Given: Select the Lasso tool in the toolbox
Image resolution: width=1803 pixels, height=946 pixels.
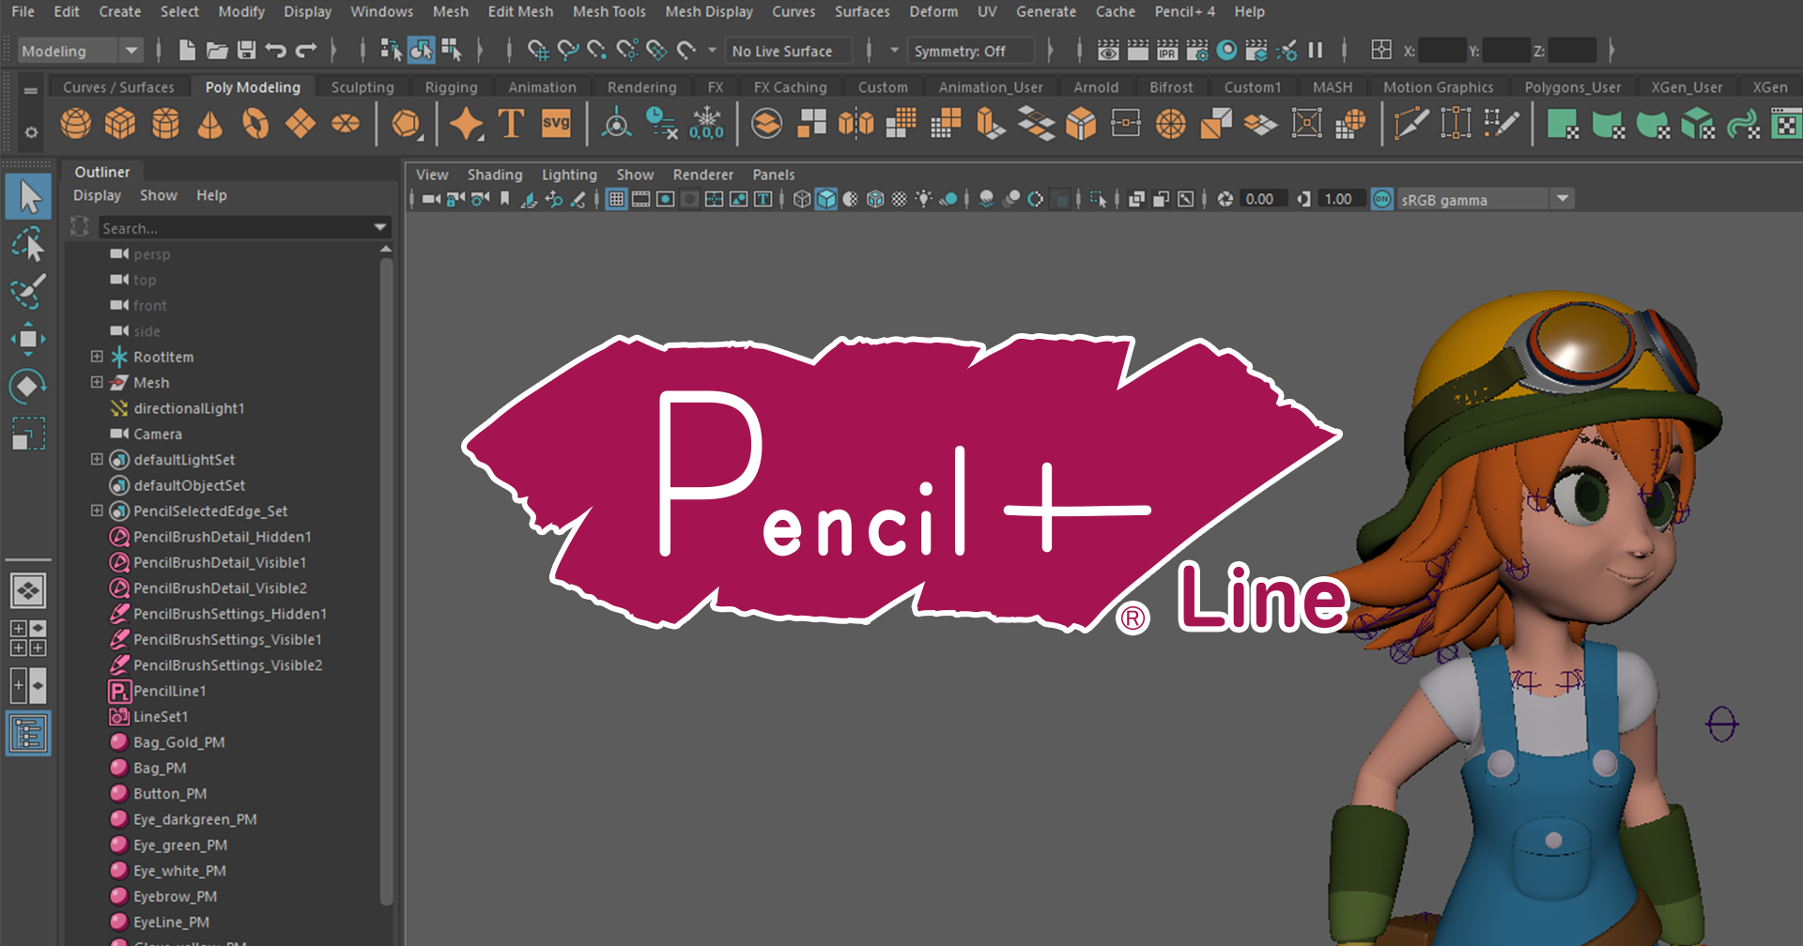Looking at the screenshot, I should pyautogui.click(x=28, y=244).
